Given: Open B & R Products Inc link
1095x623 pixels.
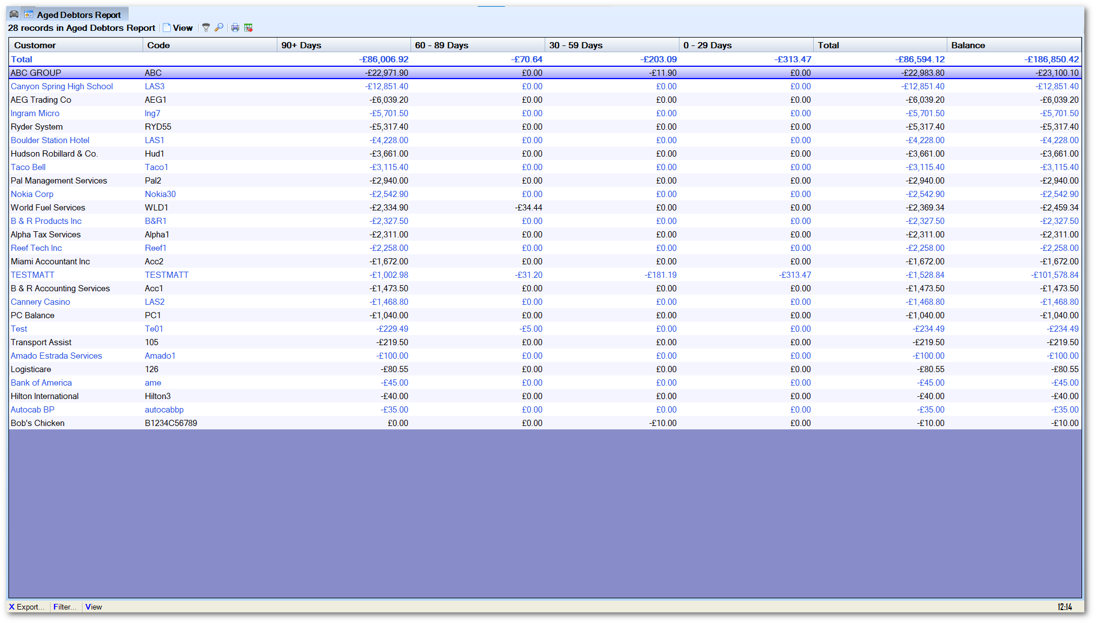Looking at the screenshot, I should [46, 221].
